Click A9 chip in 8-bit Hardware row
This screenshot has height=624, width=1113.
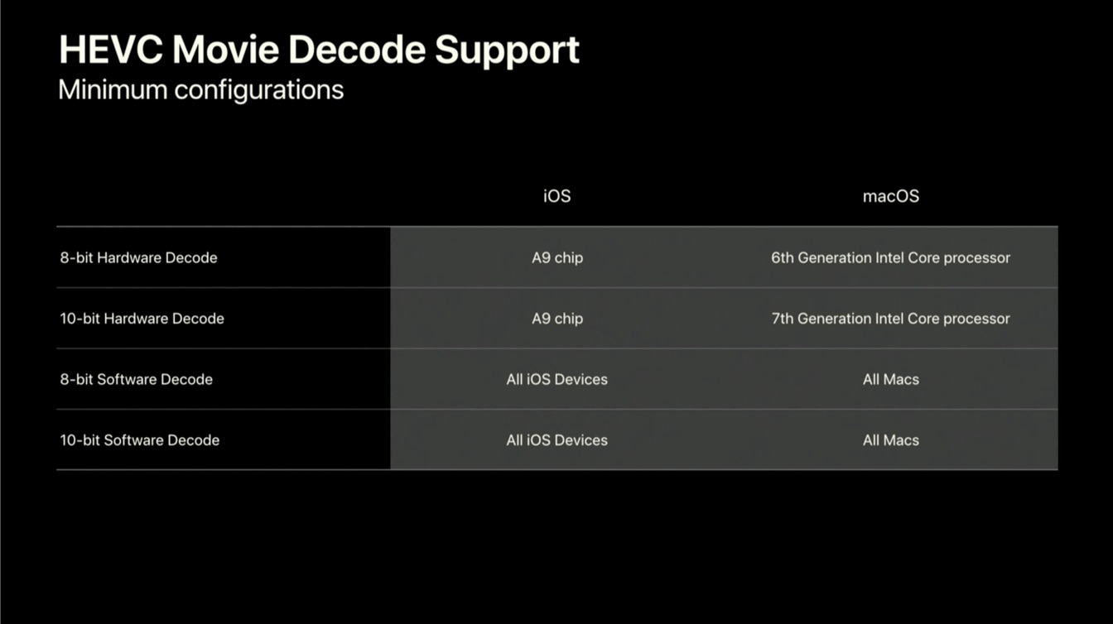pos(557,257)
